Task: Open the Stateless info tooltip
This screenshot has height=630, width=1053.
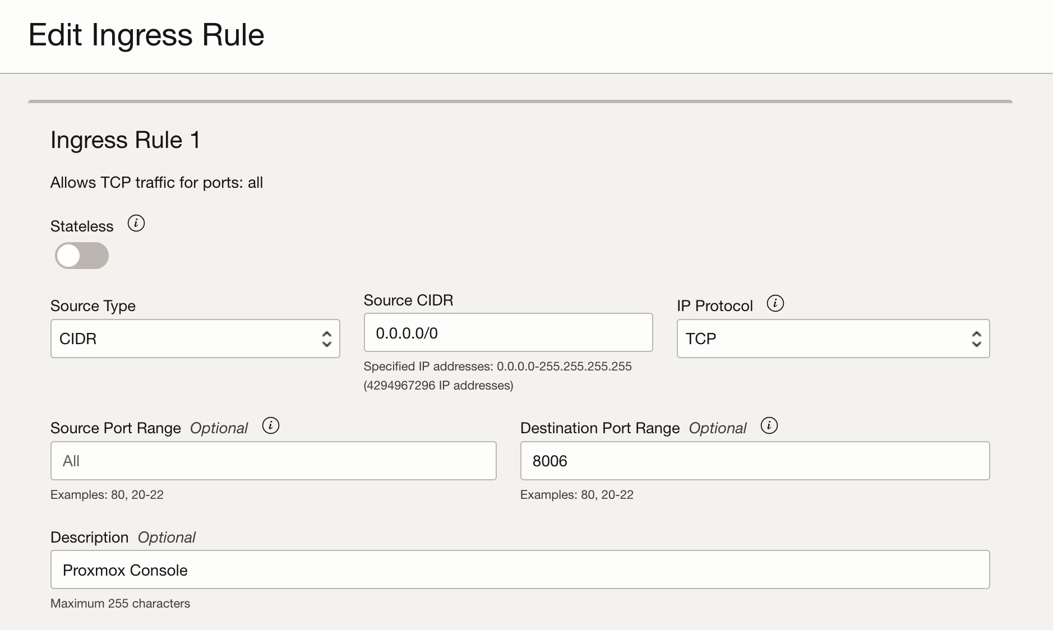Action: point(135,224)
